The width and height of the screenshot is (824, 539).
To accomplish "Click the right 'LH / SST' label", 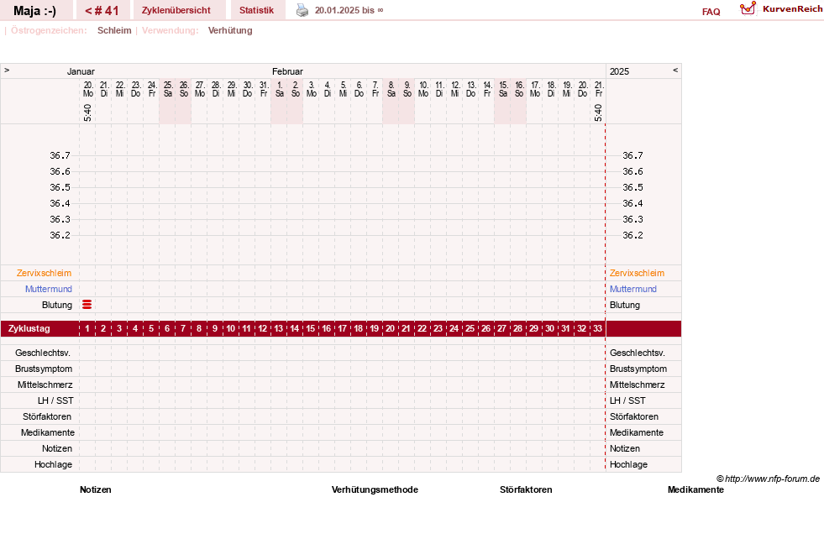I will [627, 400].
